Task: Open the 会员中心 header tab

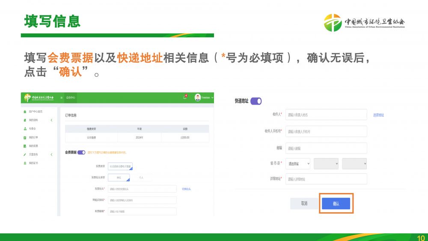Action: click(71, 98)
